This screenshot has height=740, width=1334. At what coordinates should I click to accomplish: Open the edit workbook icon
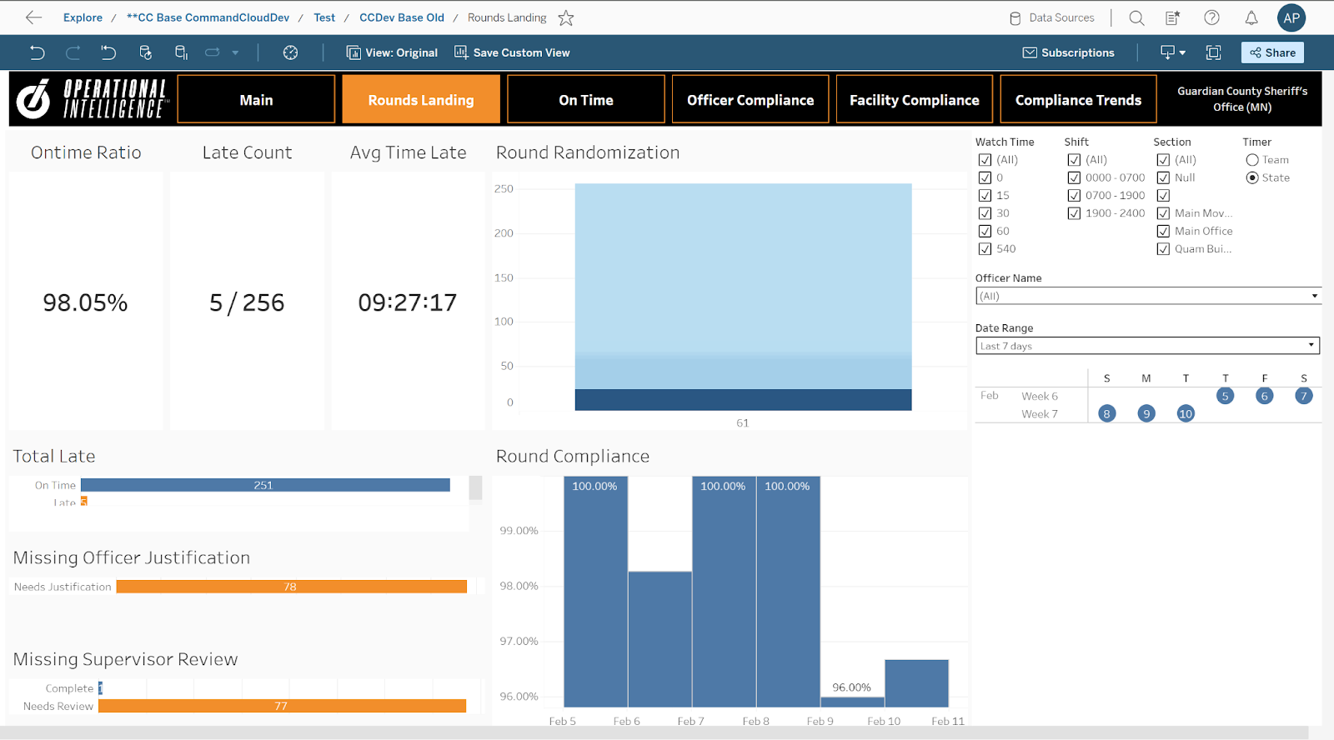pyautogui.click(x=1173, y=17)
